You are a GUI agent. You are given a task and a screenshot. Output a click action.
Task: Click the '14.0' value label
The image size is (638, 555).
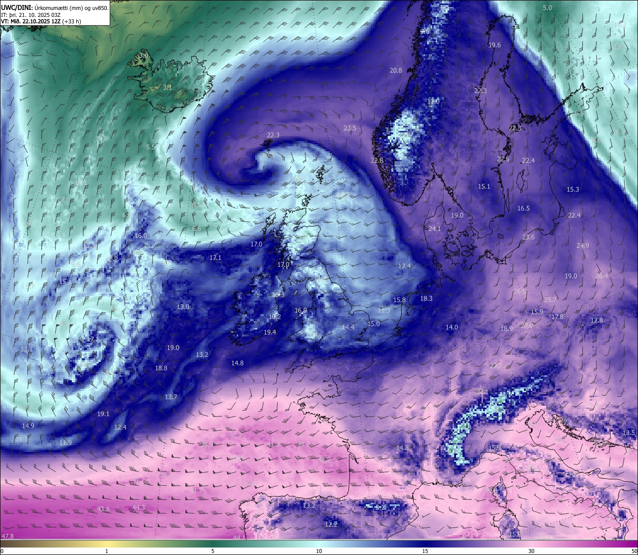pos(452,327)
